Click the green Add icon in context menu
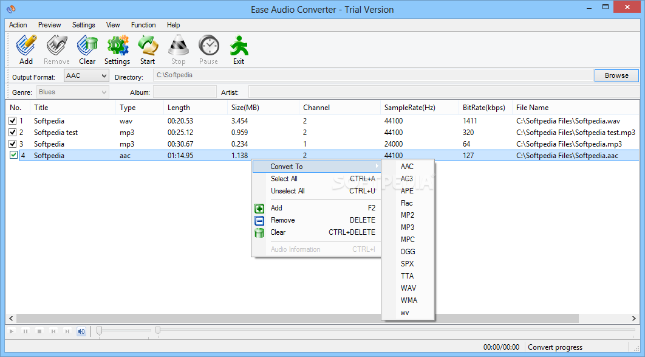Image resolution: width=645 pixels, height=357 pixels. point(259,209)
